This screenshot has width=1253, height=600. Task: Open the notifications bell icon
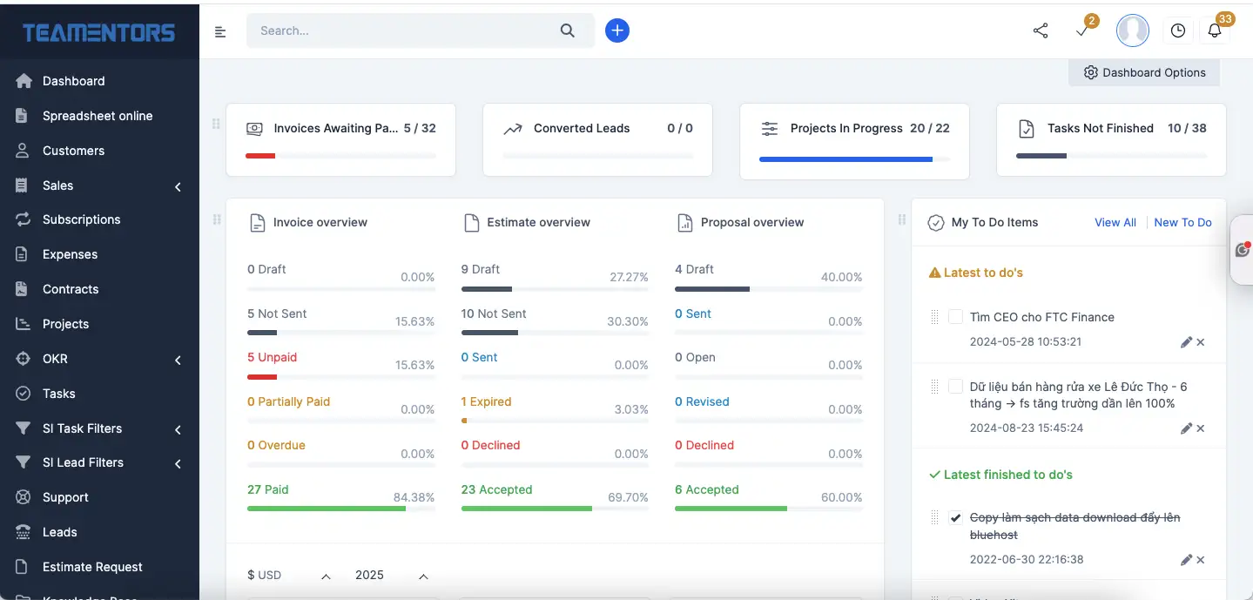pos(1216,30)
